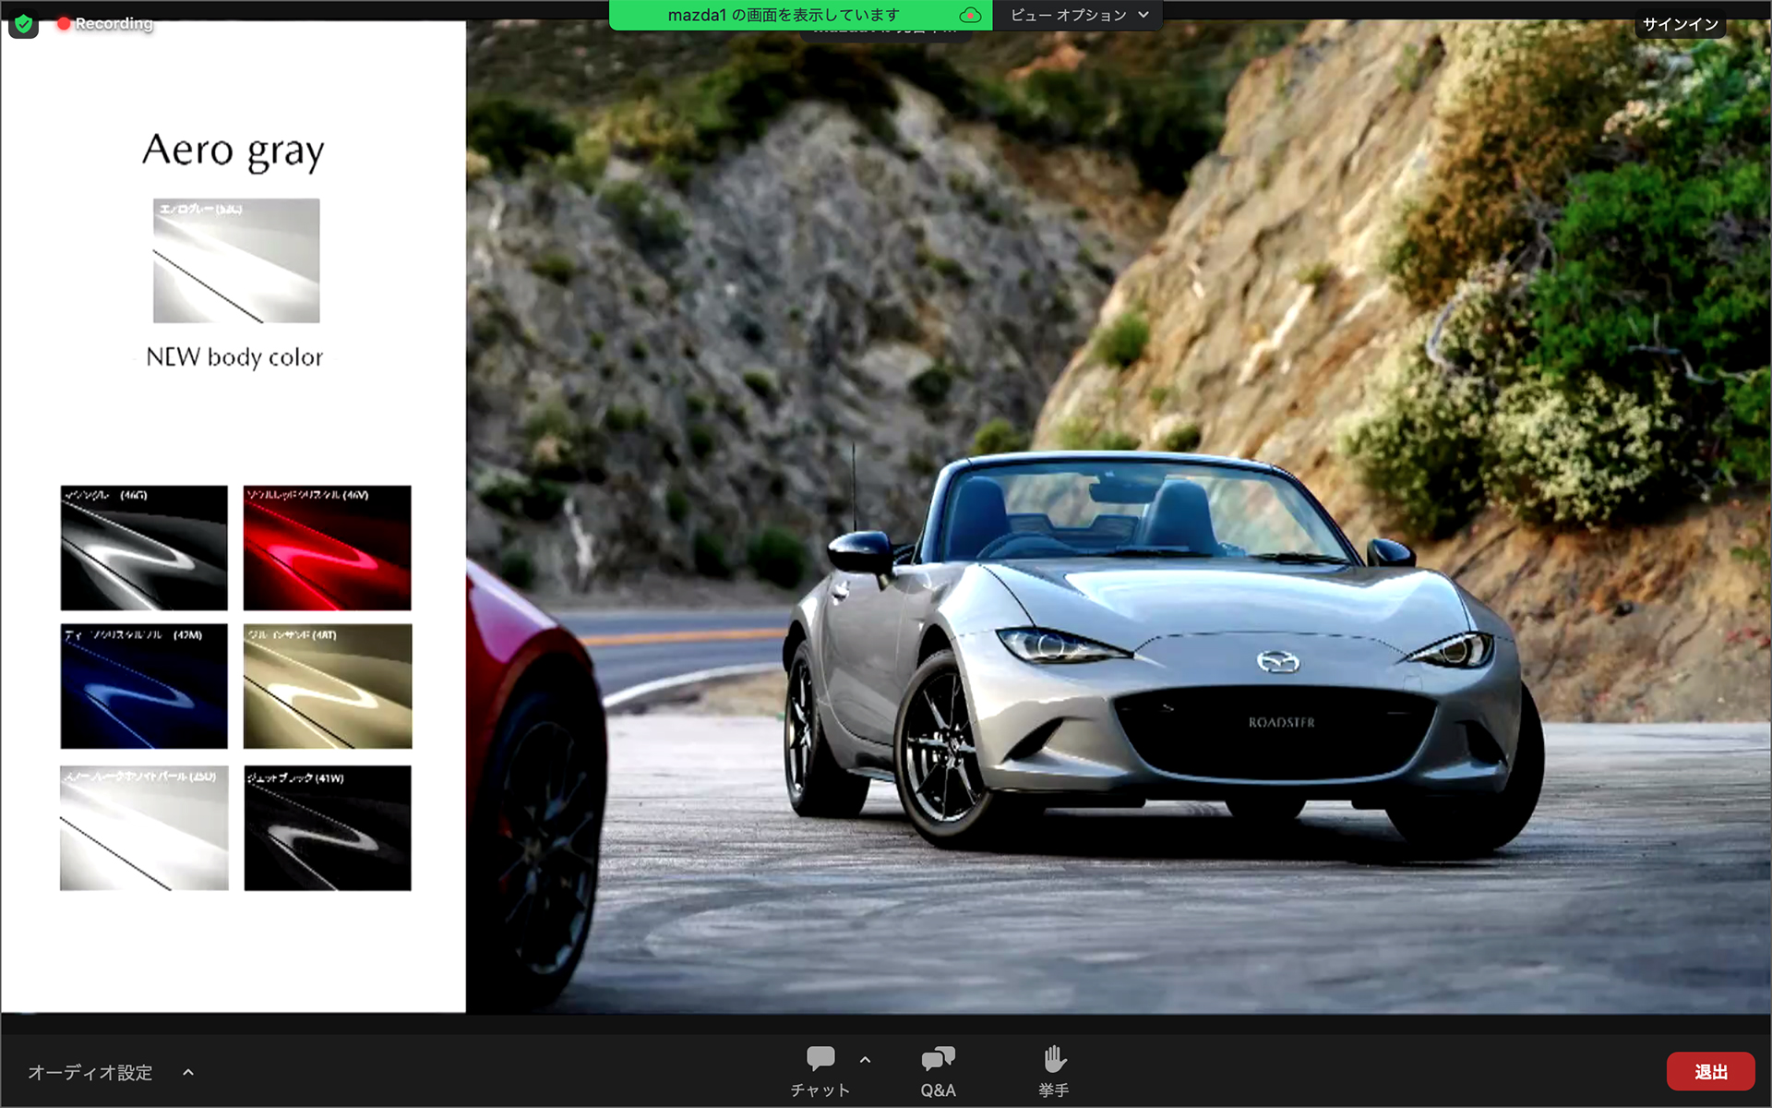Select the jet black 41W swatch
This screenshot has height=1108, width=1772.
[x=327, y=828]
